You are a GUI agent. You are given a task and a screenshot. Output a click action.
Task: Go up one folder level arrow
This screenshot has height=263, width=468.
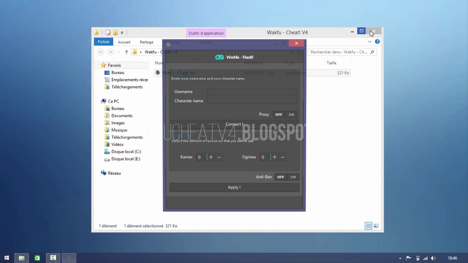pyautogui.click(x=127, y=52)
